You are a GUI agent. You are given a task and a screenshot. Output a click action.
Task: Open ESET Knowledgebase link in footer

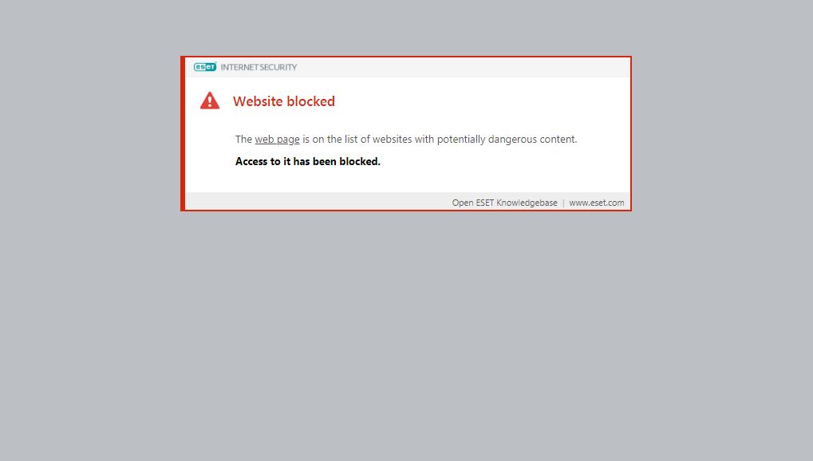tap(504, 203)
